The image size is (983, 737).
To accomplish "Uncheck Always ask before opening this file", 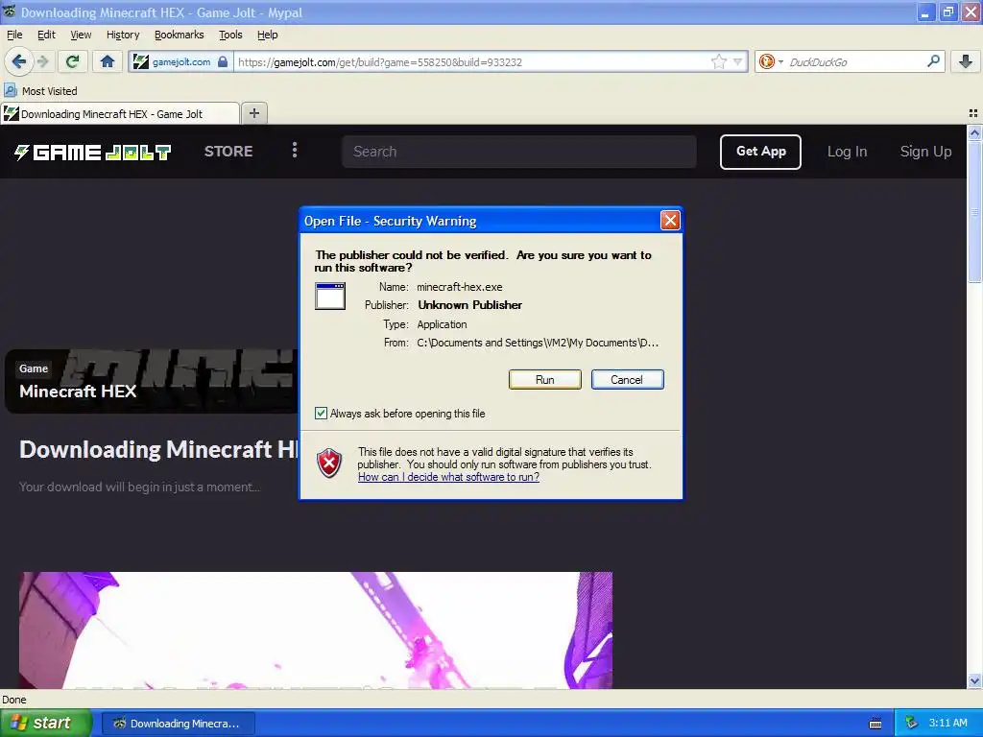I will point(321,413).
